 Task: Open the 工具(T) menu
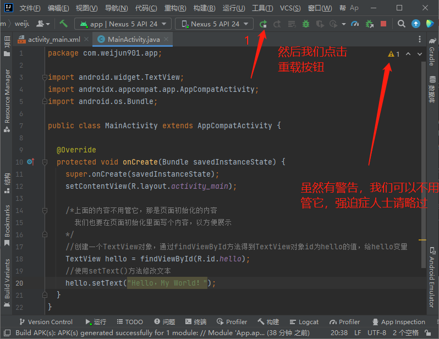click(x=262, y=8)
